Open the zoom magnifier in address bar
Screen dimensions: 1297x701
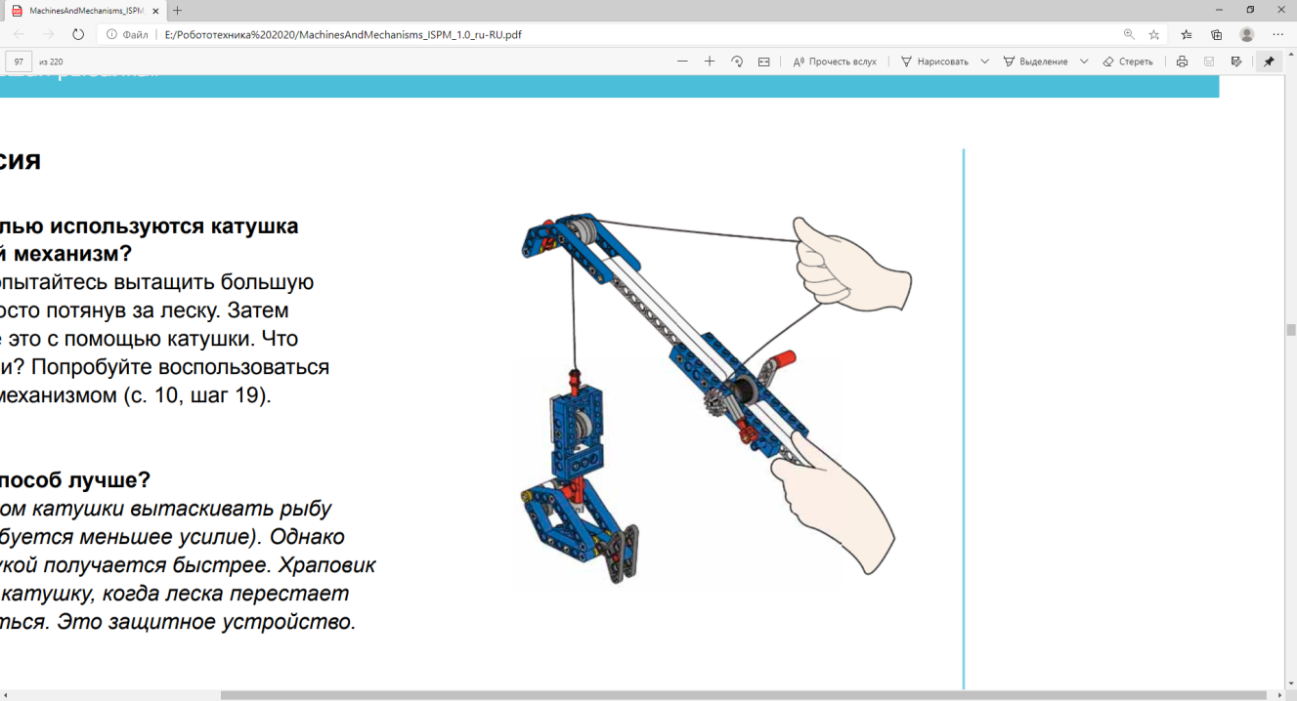click(x=1129, y=34)
